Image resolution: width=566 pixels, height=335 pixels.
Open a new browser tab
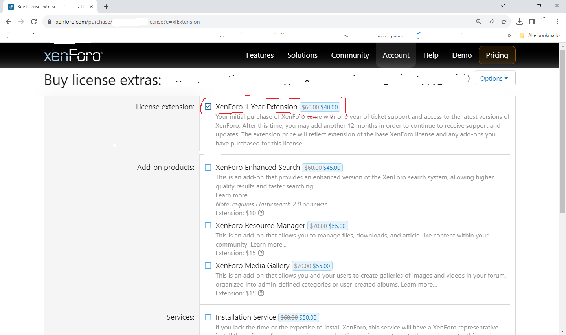[x=106, y=7]
